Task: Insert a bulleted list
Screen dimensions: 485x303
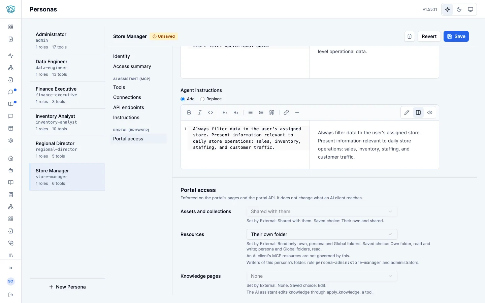Action: click(250, 112)
